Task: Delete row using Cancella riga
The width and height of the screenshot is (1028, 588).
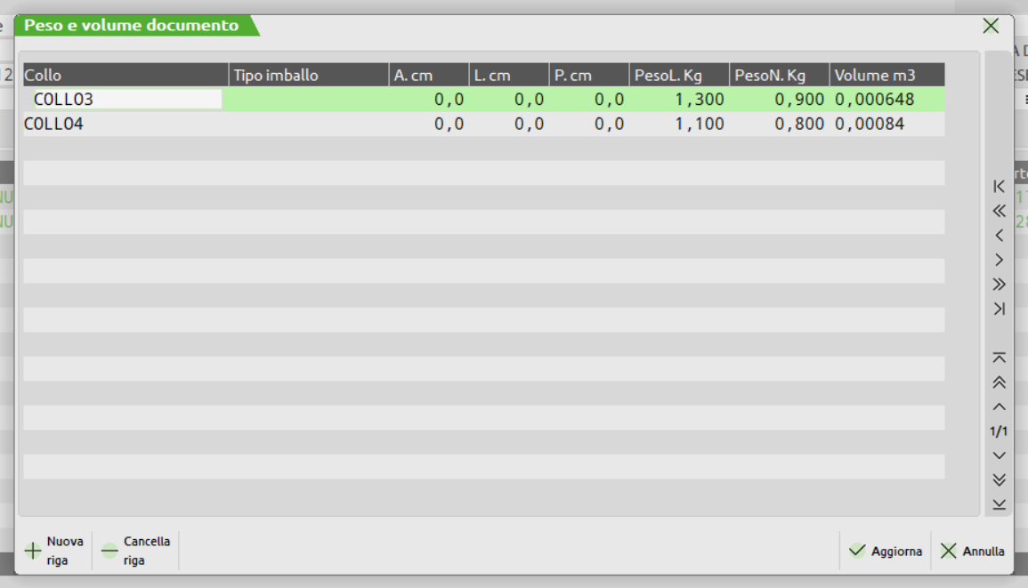Action: [x=135, y=551]
